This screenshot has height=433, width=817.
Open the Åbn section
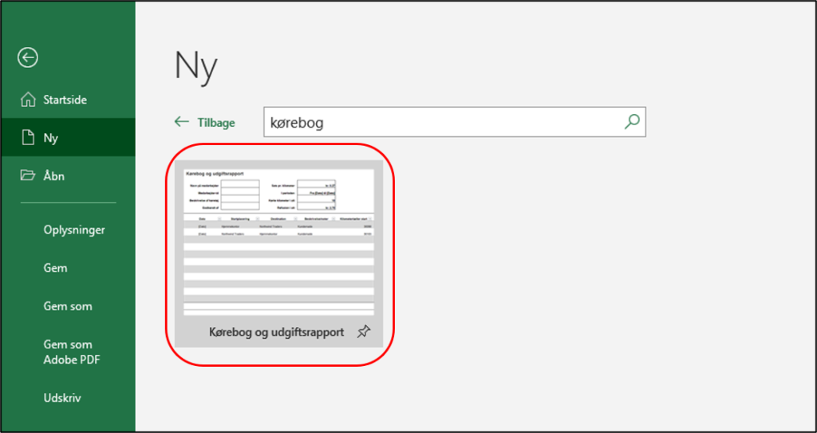[x=54, y=175]
